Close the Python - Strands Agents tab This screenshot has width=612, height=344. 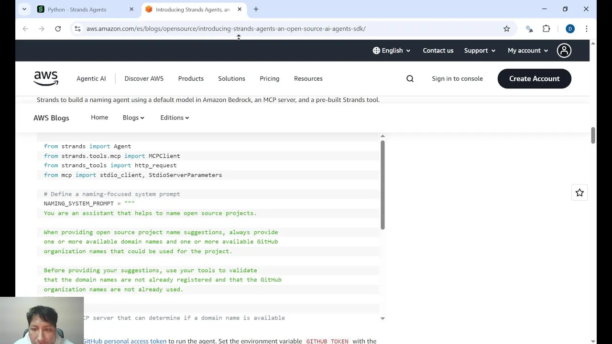[x=131, y=9]
